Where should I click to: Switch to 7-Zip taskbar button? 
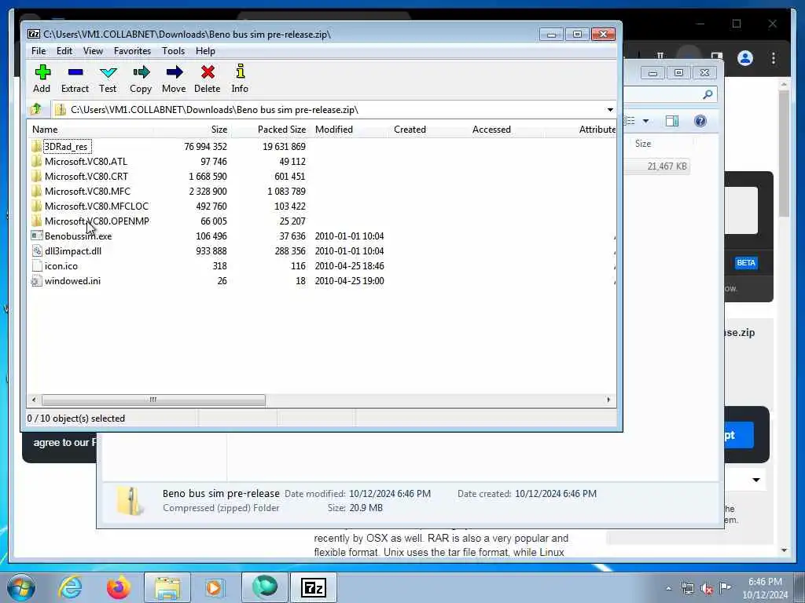314,587
